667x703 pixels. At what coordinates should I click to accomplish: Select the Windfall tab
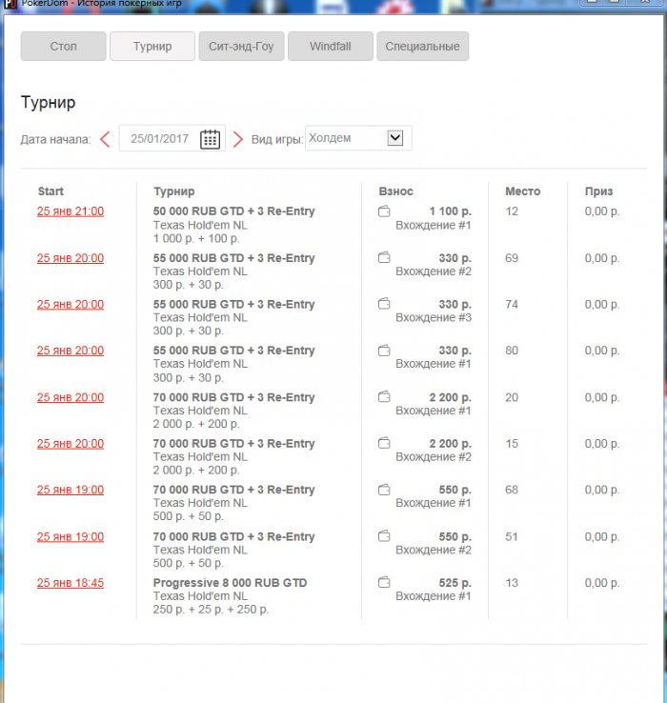click(331, 46)
